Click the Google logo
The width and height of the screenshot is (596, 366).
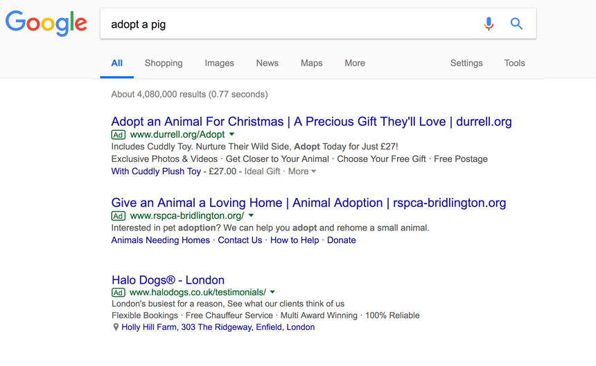pyautogui.click(x=46, y=24)
